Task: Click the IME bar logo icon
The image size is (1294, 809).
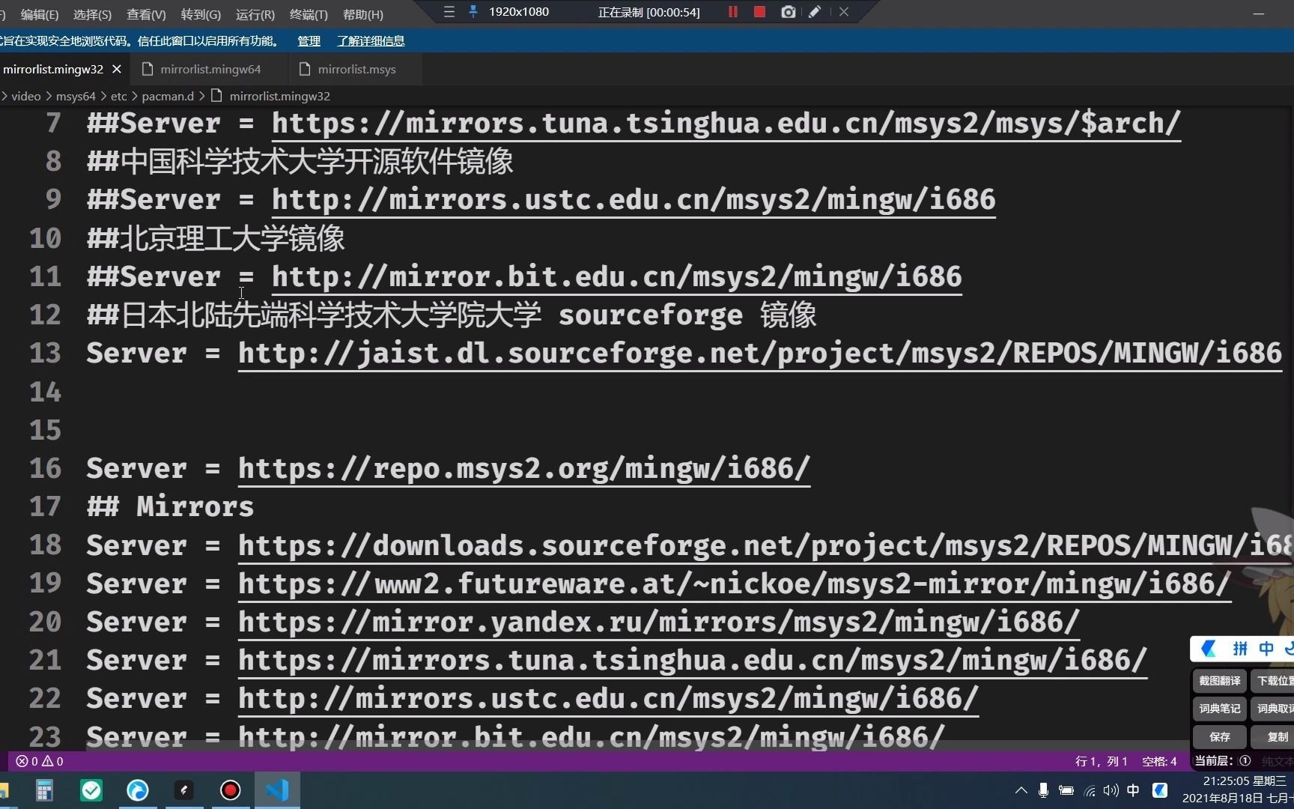Action: click(x=1209, y=649)
